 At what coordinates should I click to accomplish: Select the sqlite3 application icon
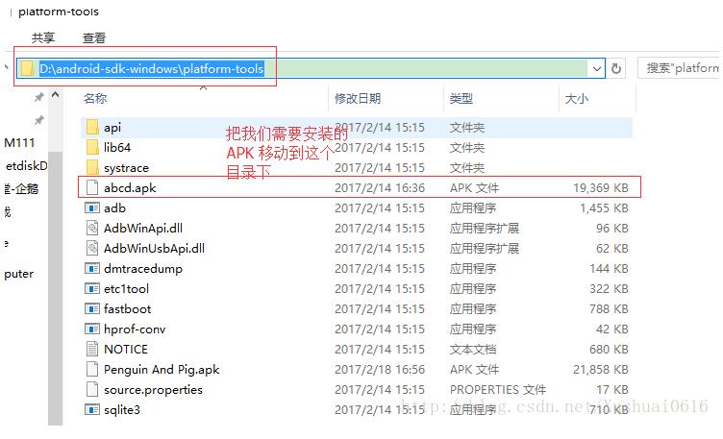pos(92,409)
